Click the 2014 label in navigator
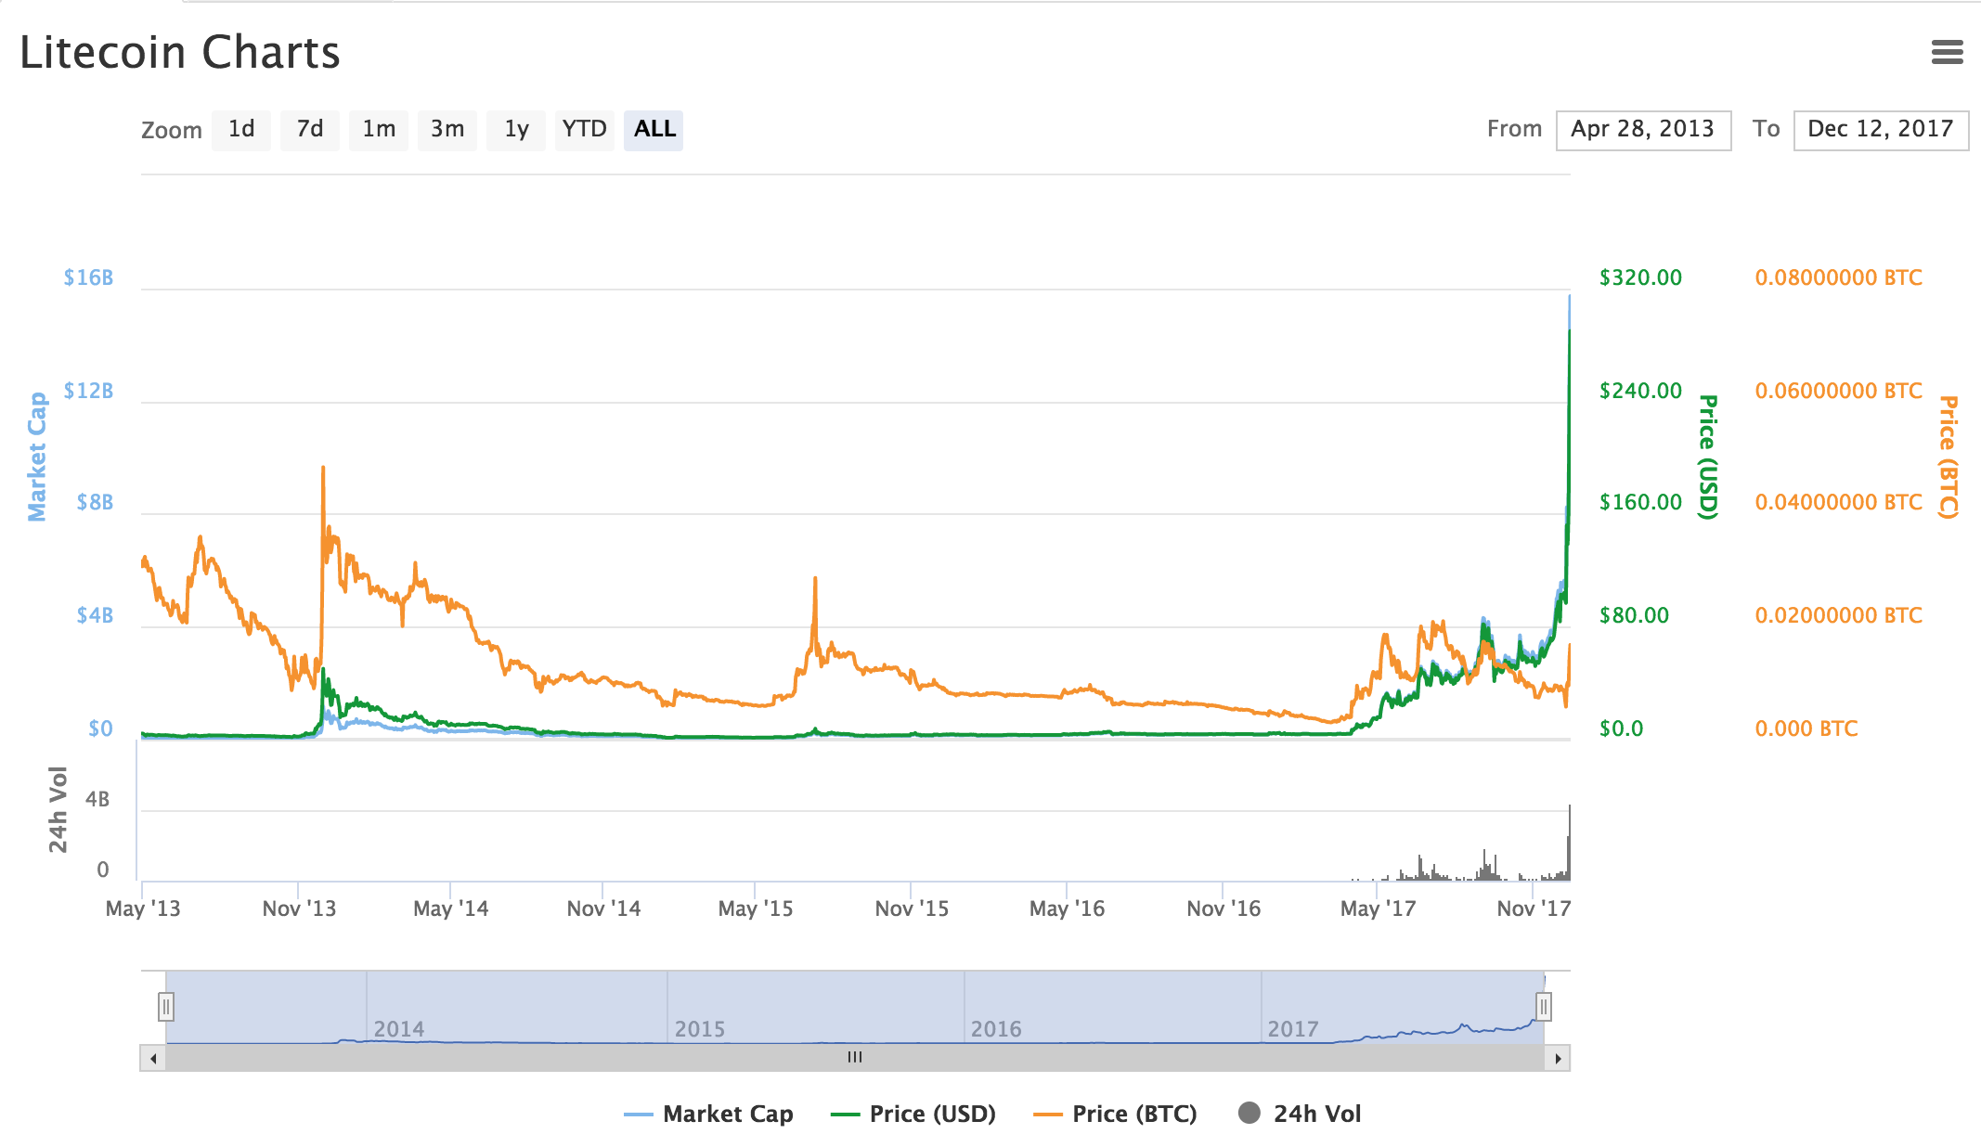Screen dimensions: 1981x1134 (399, 1029)
